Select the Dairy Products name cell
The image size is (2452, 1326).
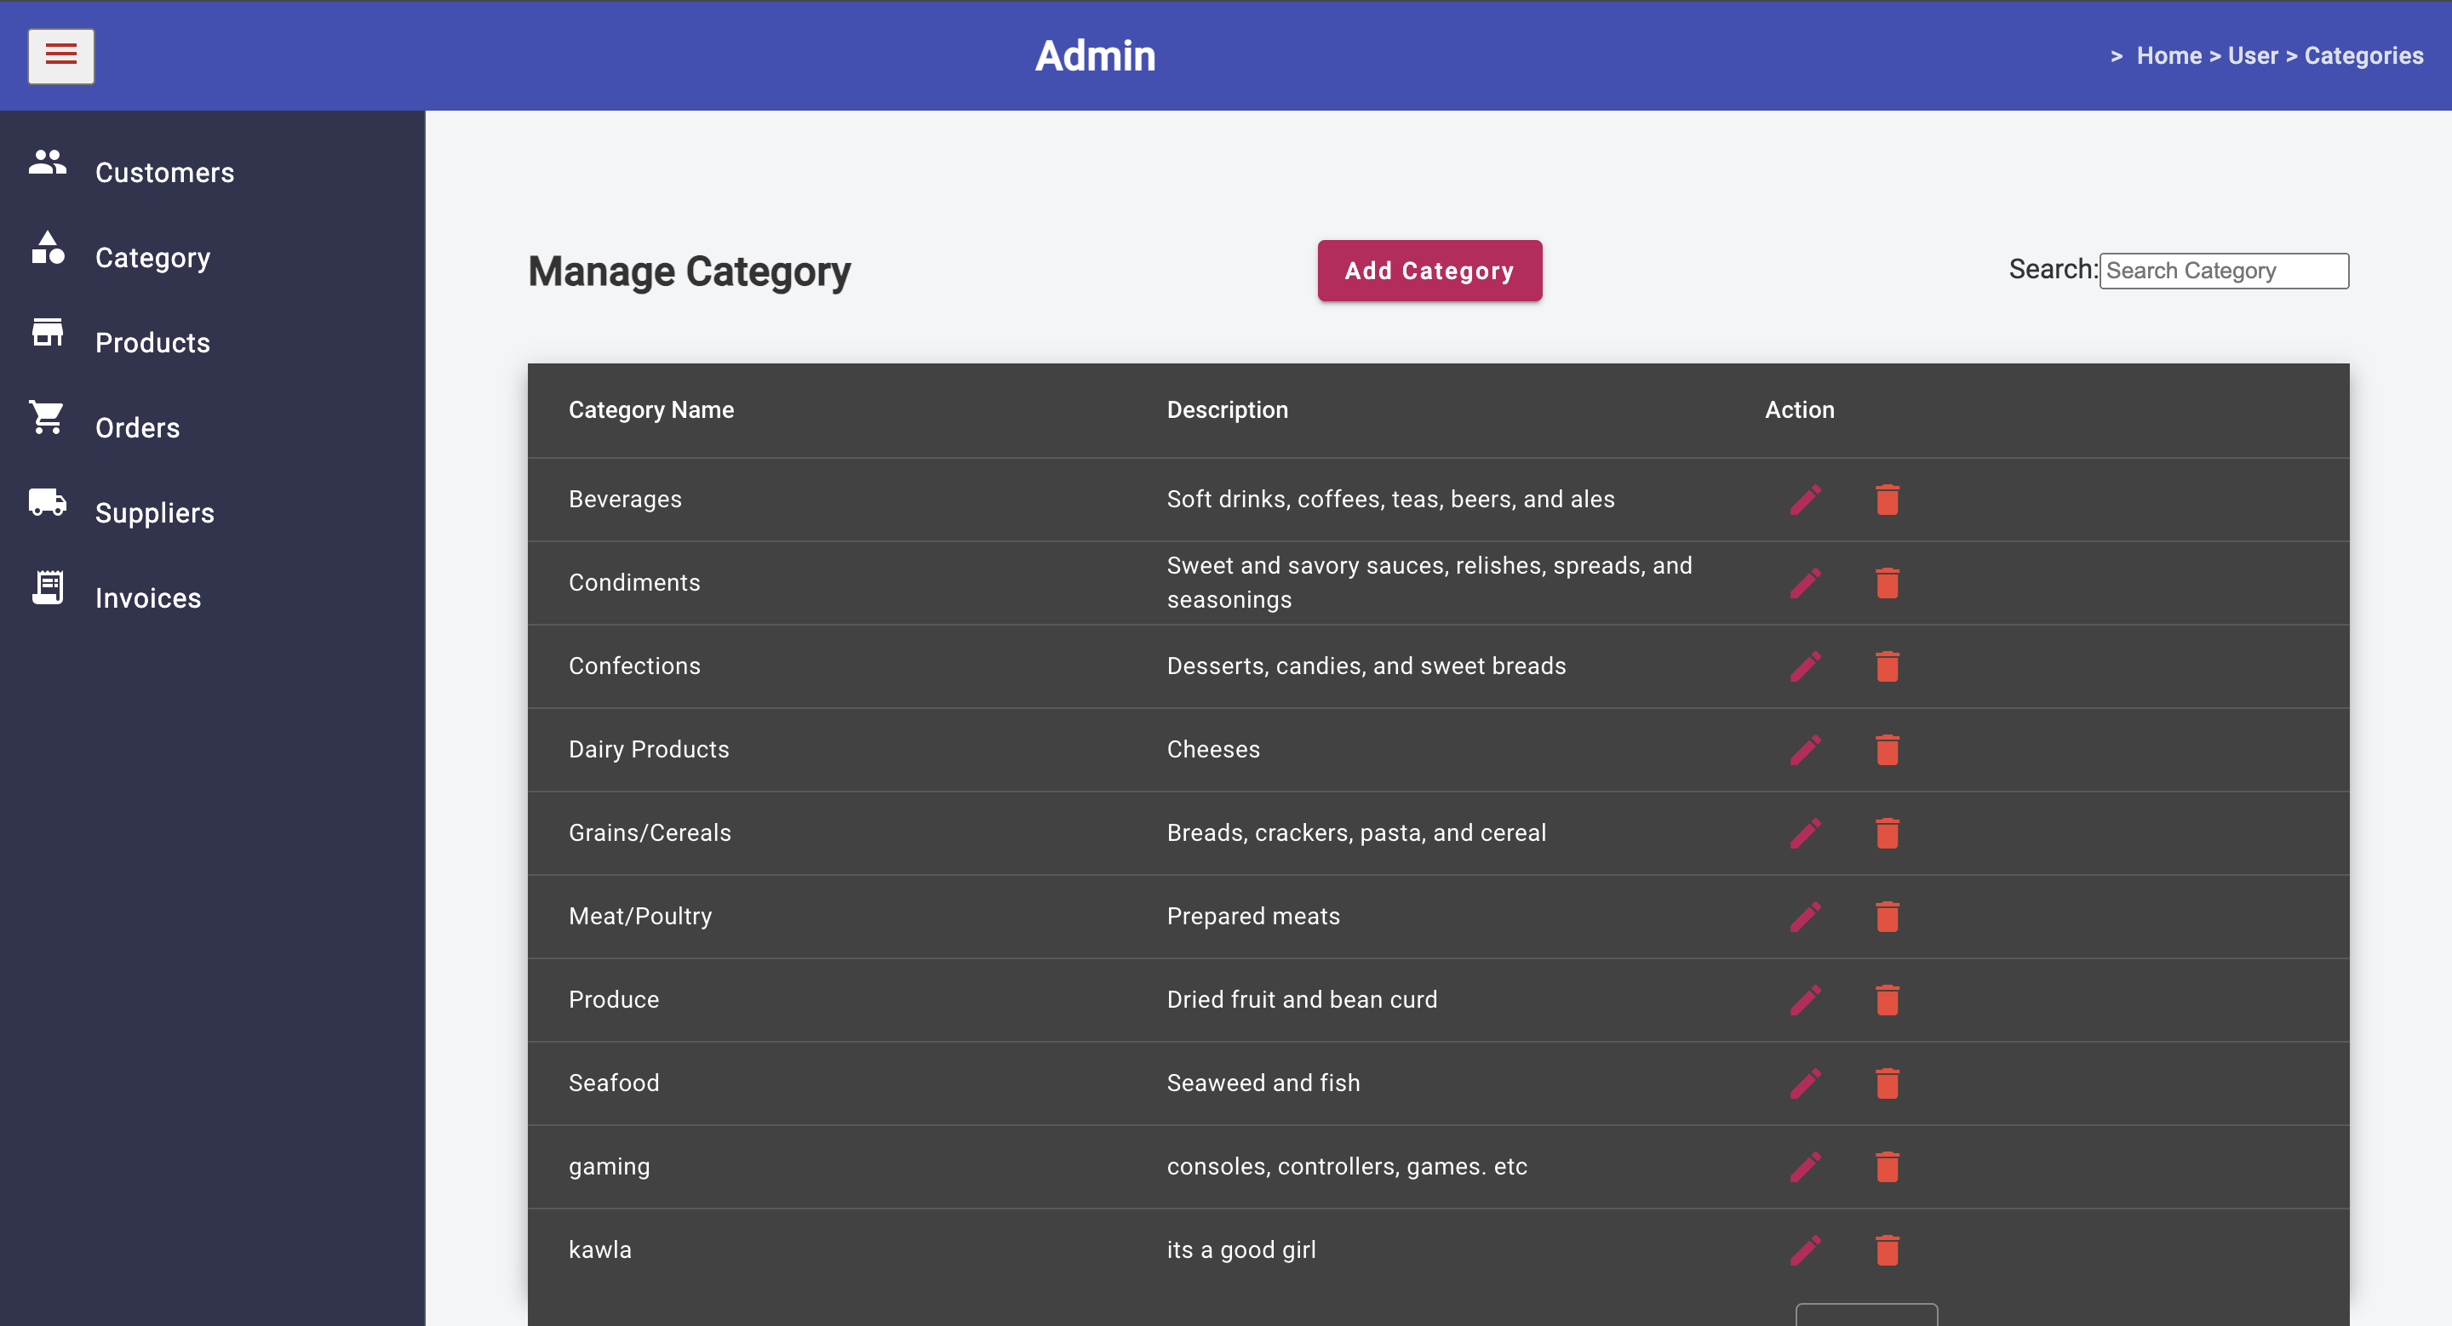coord(648,750)
